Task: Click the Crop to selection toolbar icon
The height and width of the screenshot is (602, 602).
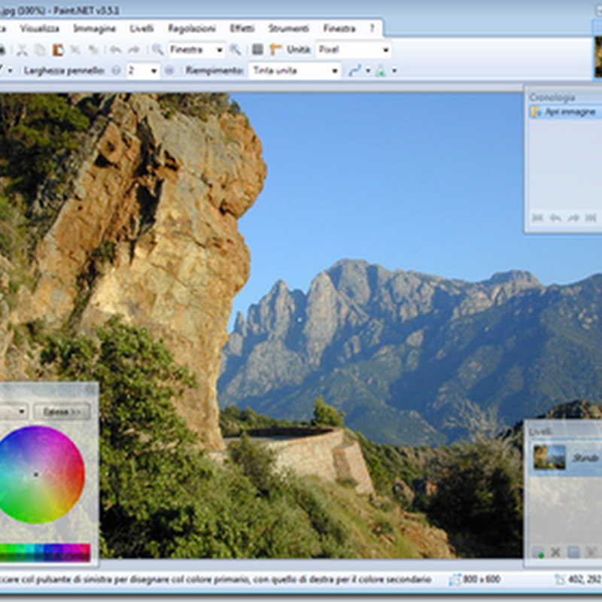Action: point(74,47)
